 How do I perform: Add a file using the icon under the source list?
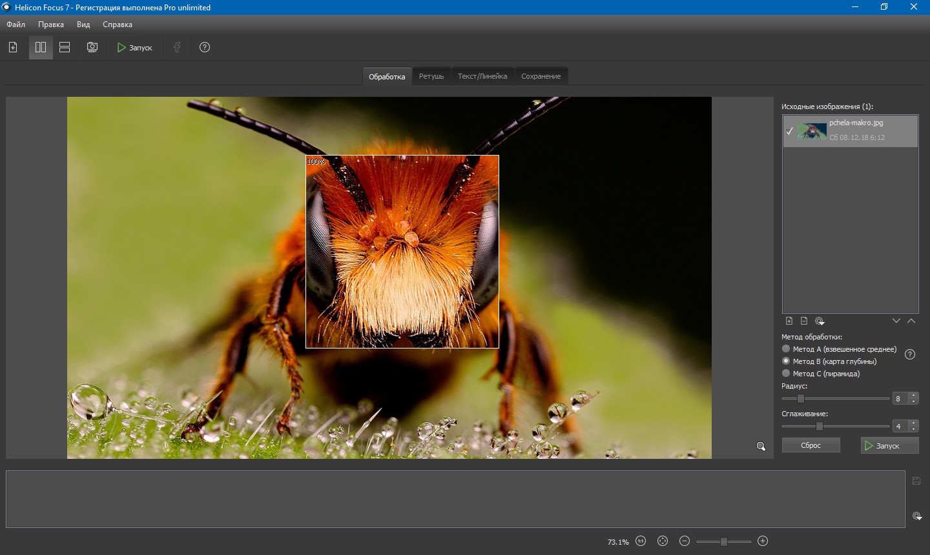tap(789, 321)
